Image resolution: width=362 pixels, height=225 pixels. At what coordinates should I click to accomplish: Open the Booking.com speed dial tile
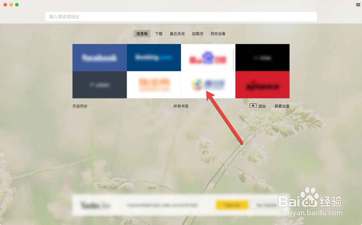pyautogui.click(x=154, y=57)
